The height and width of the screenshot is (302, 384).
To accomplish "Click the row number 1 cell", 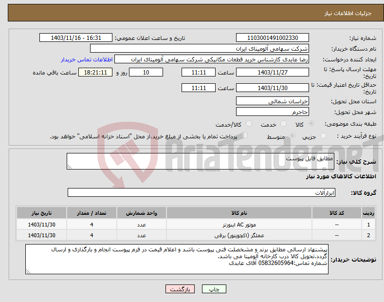I will pos(368,225).
